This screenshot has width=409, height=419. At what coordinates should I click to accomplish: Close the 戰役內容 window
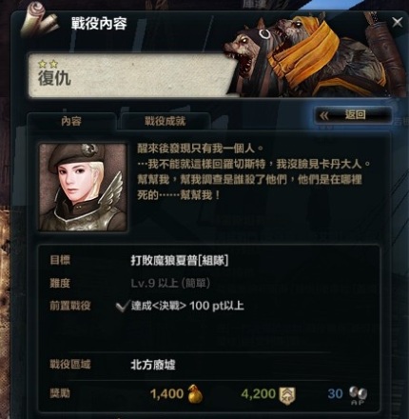(398, 23)
